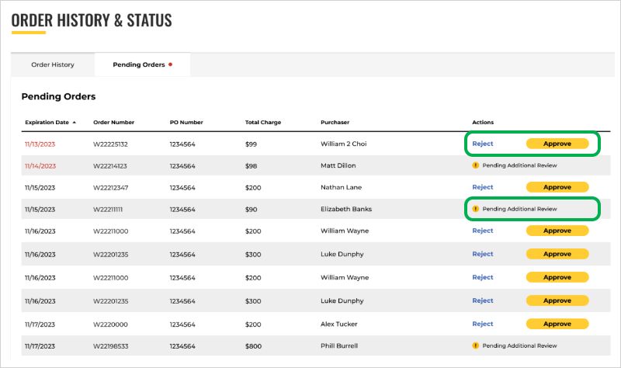Viewport: 621px width, 368px height.
Task: Click the Total Charge column header
Action: pyautogui.click(x=263, y=123)
